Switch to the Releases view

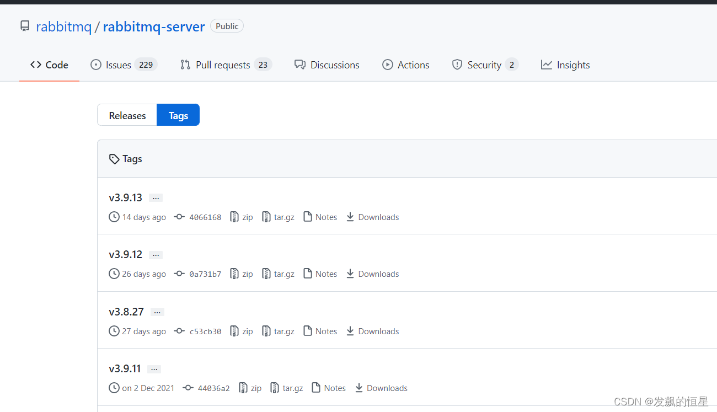127,115
